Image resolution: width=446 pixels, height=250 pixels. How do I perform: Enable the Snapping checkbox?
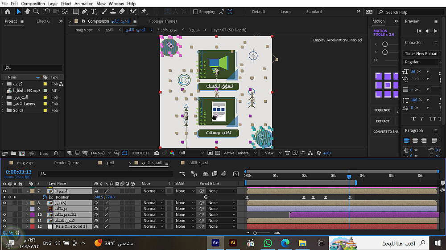point(196,12)
